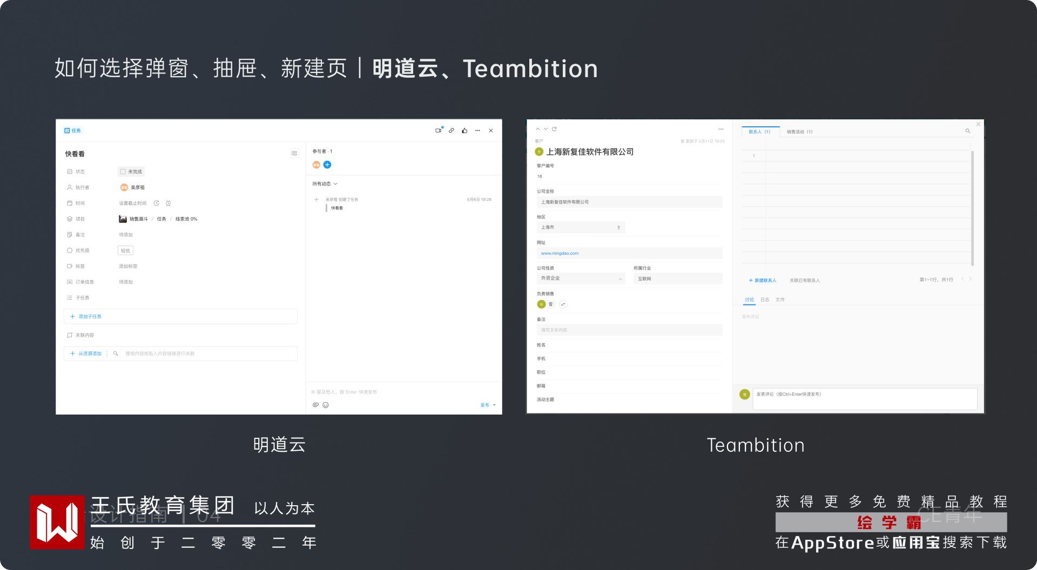This screenshot has height=570, width=1037.
Task: Add a participant with blue plus
Action: click(327, 165)
